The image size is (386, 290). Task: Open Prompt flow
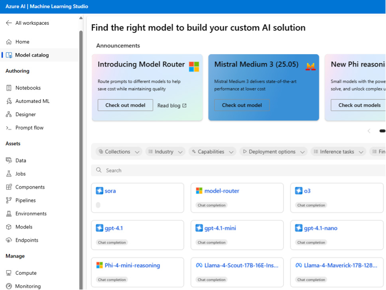(x=30, y=127)
